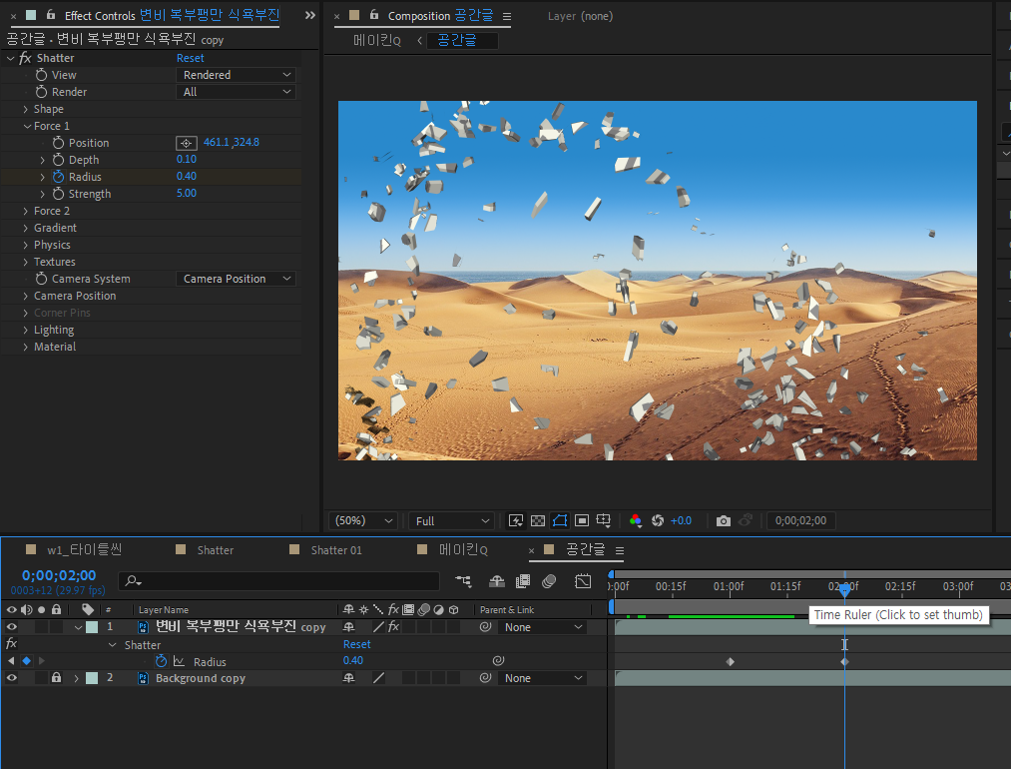Hide the Background copy layer
Screen dimensions: 1011x769
click(x=12, y=678)
